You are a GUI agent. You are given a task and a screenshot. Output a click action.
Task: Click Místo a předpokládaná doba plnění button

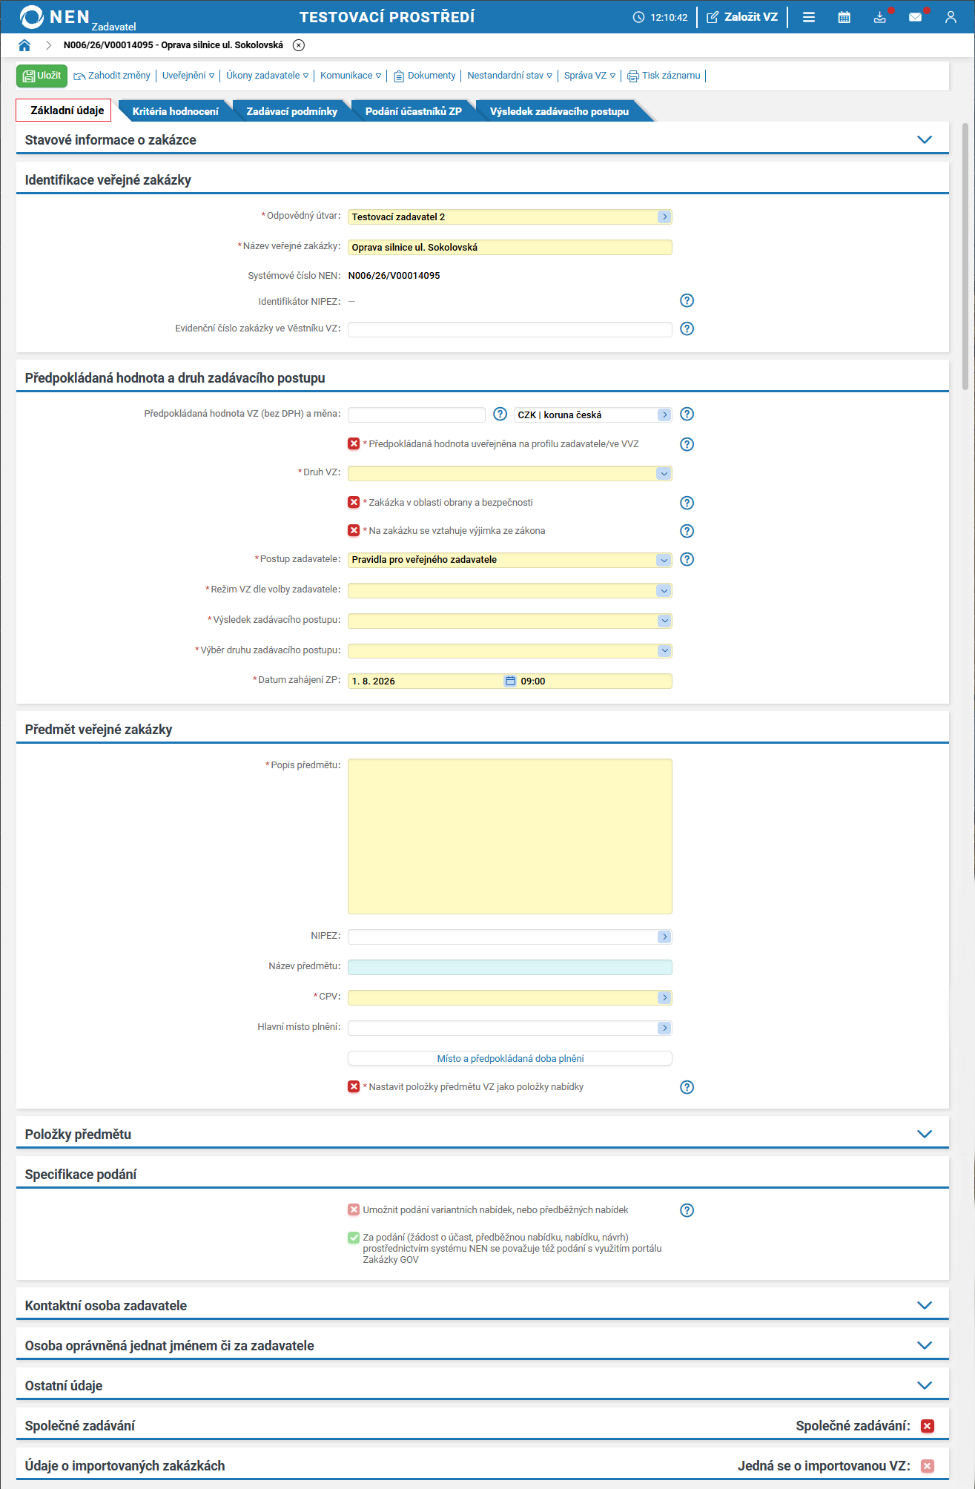point(510,1058)
